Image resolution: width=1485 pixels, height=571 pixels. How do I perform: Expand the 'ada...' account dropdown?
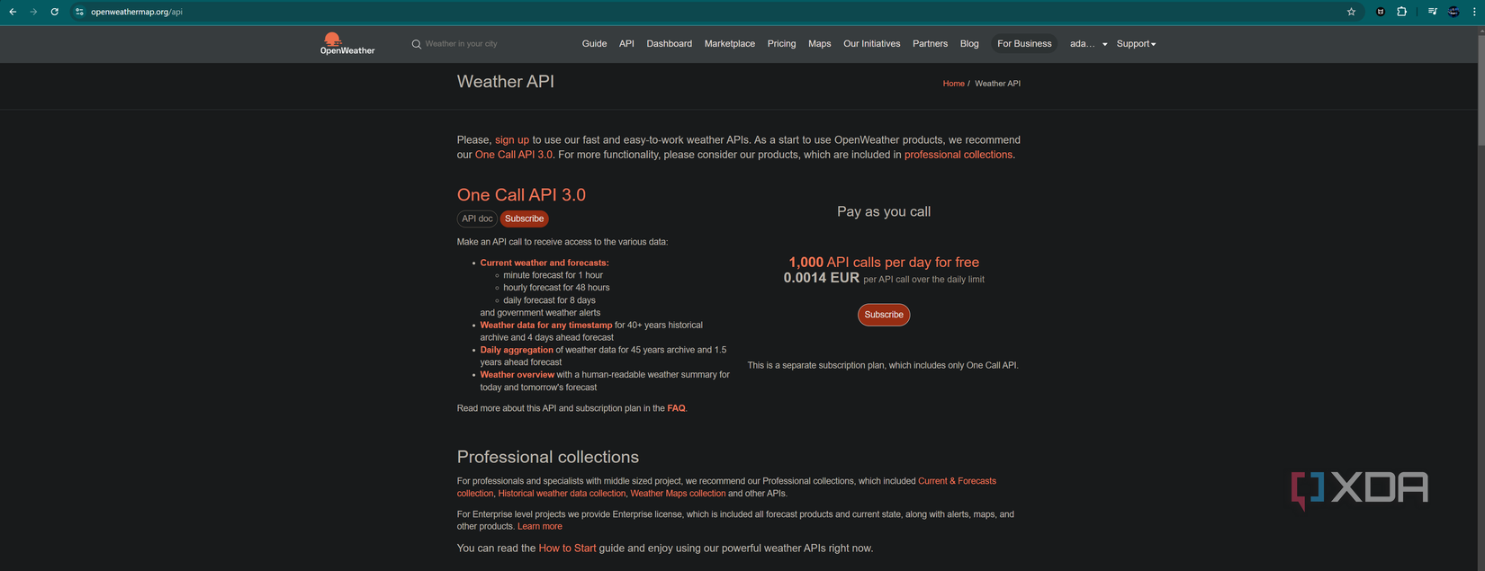tap(1088, 43)
